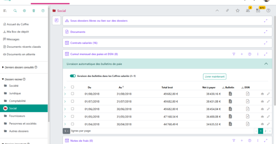Screen dimensions: 276x144
Task: Open help for Cumul mensuel des paies
Action: tap(249, 54)
